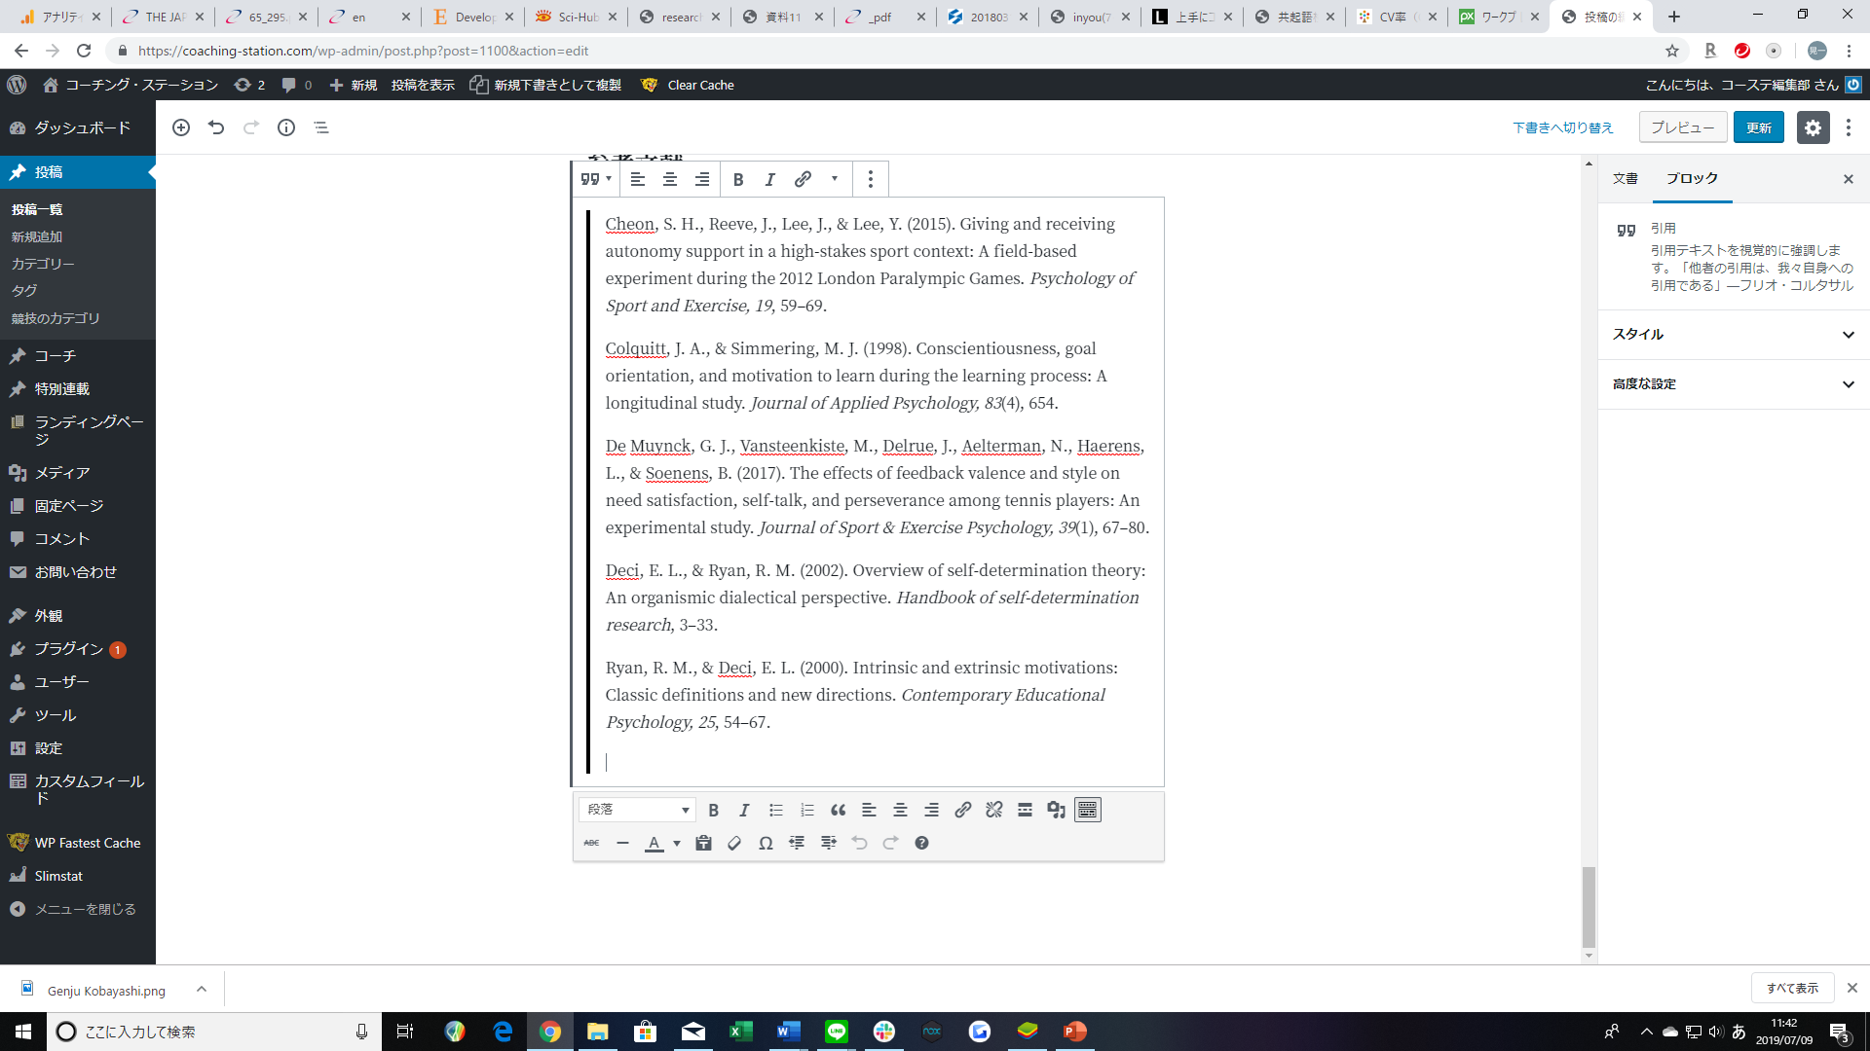Undo last edit in editor top bar
The image size is (1870, 1051).
tap(216, 127)
